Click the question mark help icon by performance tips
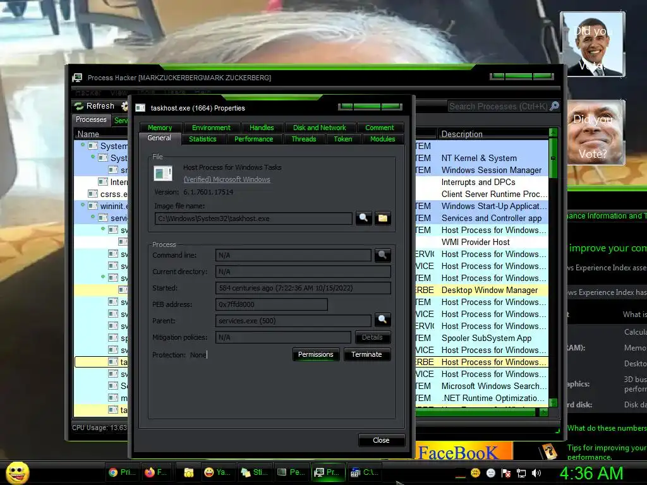 (x=549, y=451)
